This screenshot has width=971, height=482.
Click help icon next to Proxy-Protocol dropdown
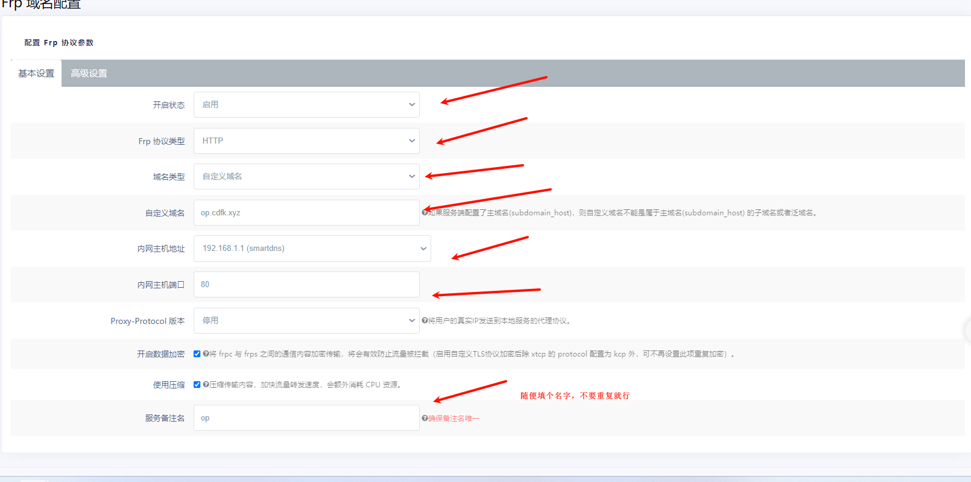pos(425,321)
